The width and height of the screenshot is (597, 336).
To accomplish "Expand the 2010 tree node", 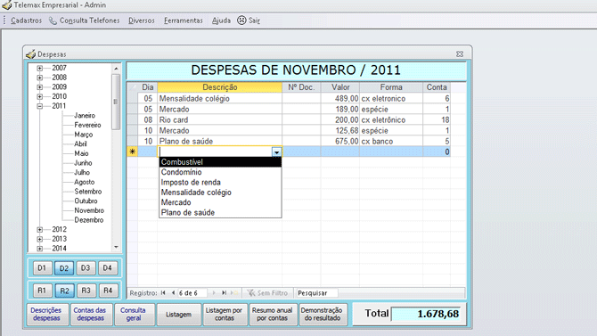I will (x=39, y=97).
